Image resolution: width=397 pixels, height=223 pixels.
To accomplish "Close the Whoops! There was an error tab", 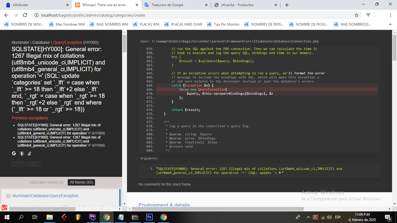I will point(137,5).
